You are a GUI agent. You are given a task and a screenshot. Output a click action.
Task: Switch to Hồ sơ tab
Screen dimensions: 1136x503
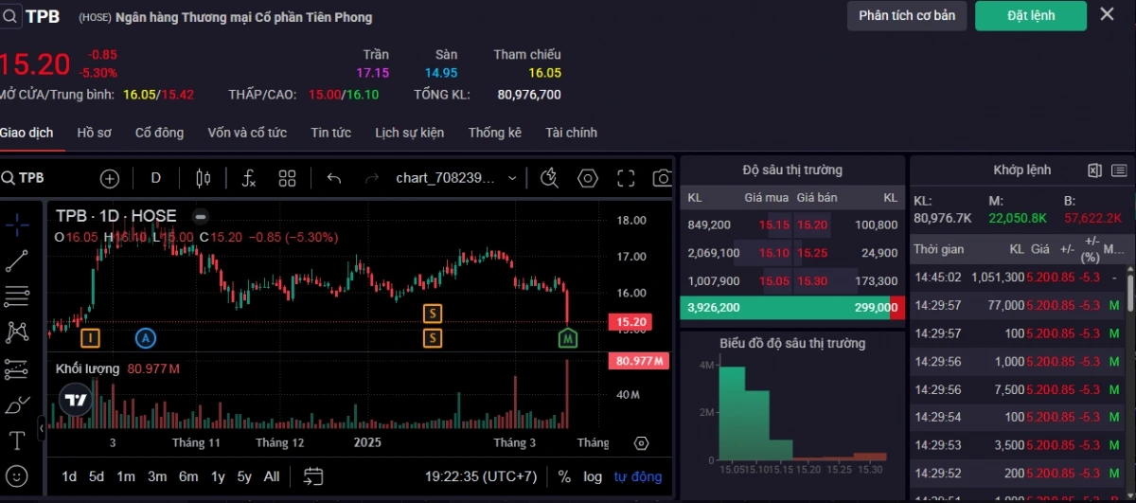[x=95, y=133]
